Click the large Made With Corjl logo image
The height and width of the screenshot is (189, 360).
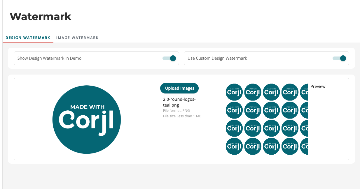[x=87, y=119]
